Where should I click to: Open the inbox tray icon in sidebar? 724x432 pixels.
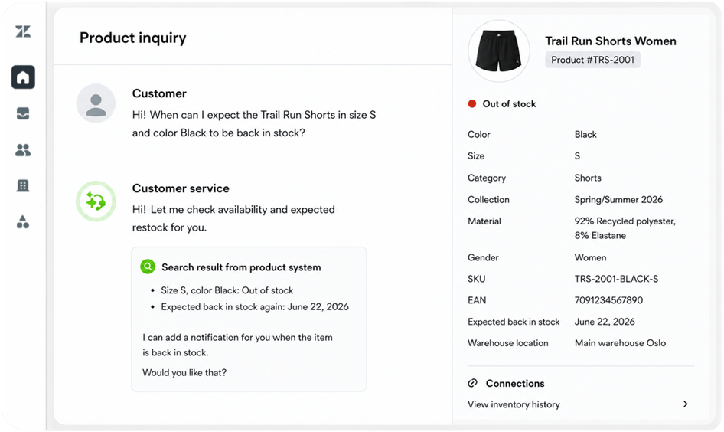[23, 113]
